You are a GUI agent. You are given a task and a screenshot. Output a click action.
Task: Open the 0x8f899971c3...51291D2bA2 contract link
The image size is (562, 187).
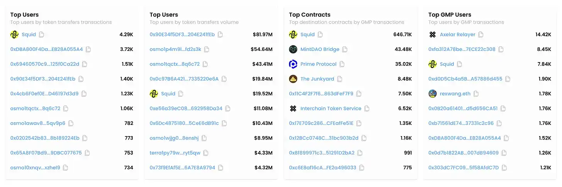coord(322,153)
